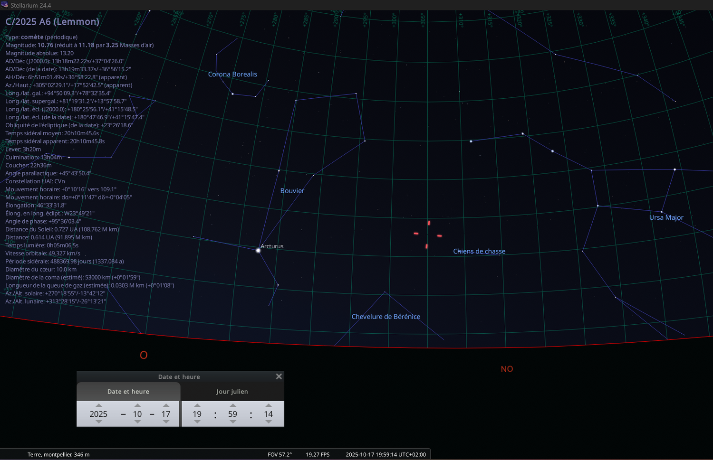
Task: Increase the hour value above 19
Action: tap(197, 405)
